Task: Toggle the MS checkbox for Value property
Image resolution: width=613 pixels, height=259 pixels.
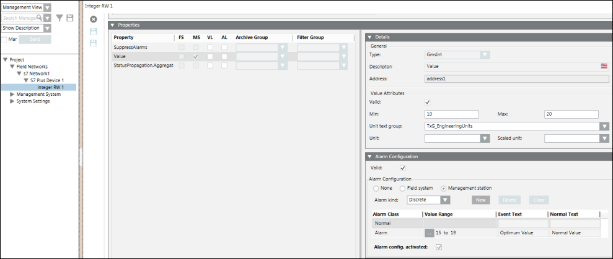Action: (x=196, y=56)
